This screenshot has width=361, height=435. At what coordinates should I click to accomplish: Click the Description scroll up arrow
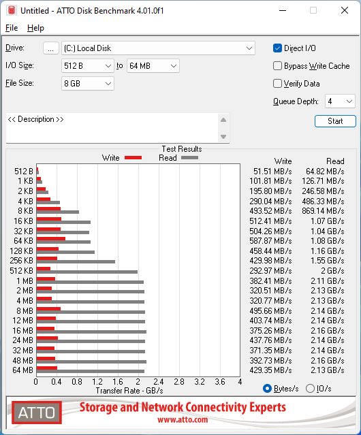tap(223, 120)
